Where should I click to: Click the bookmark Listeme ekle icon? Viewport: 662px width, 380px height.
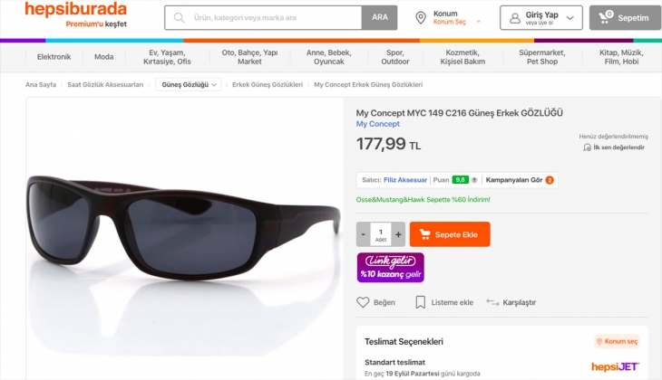pyautogui.click(x=421, y=302)
